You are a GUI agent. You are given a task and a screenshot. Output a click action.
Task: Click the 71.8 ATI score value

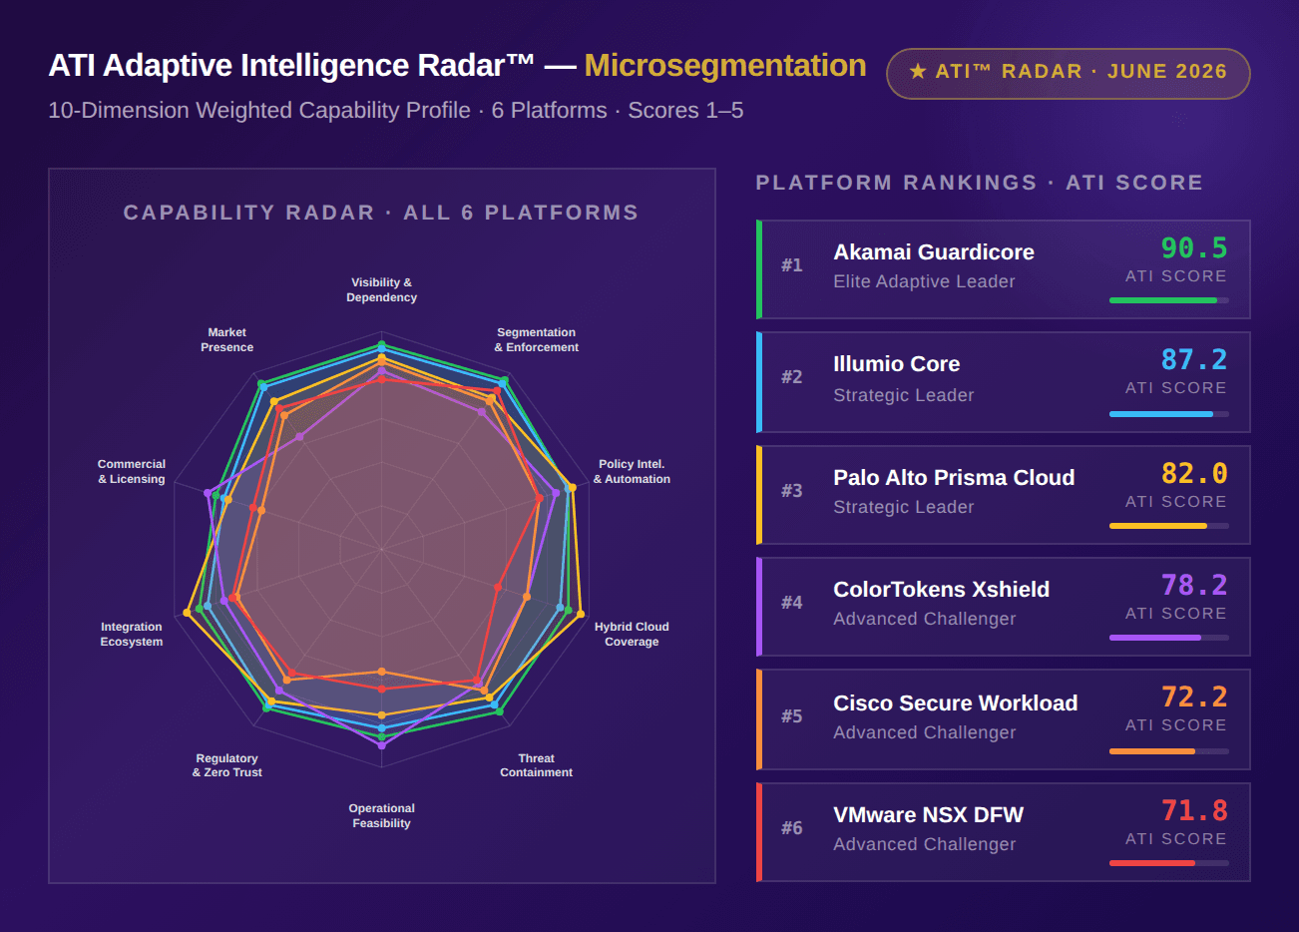[x=1193, y=810]
